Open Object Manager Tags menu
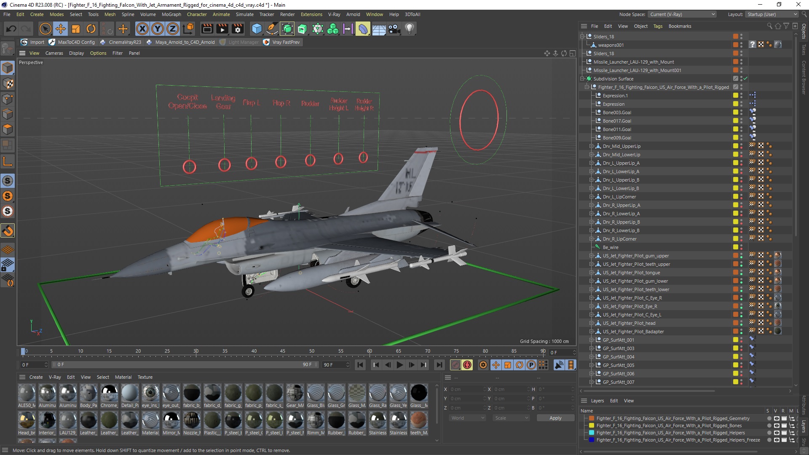The height and width of the screenshot is (455, 809). click(x=658, y=26)
